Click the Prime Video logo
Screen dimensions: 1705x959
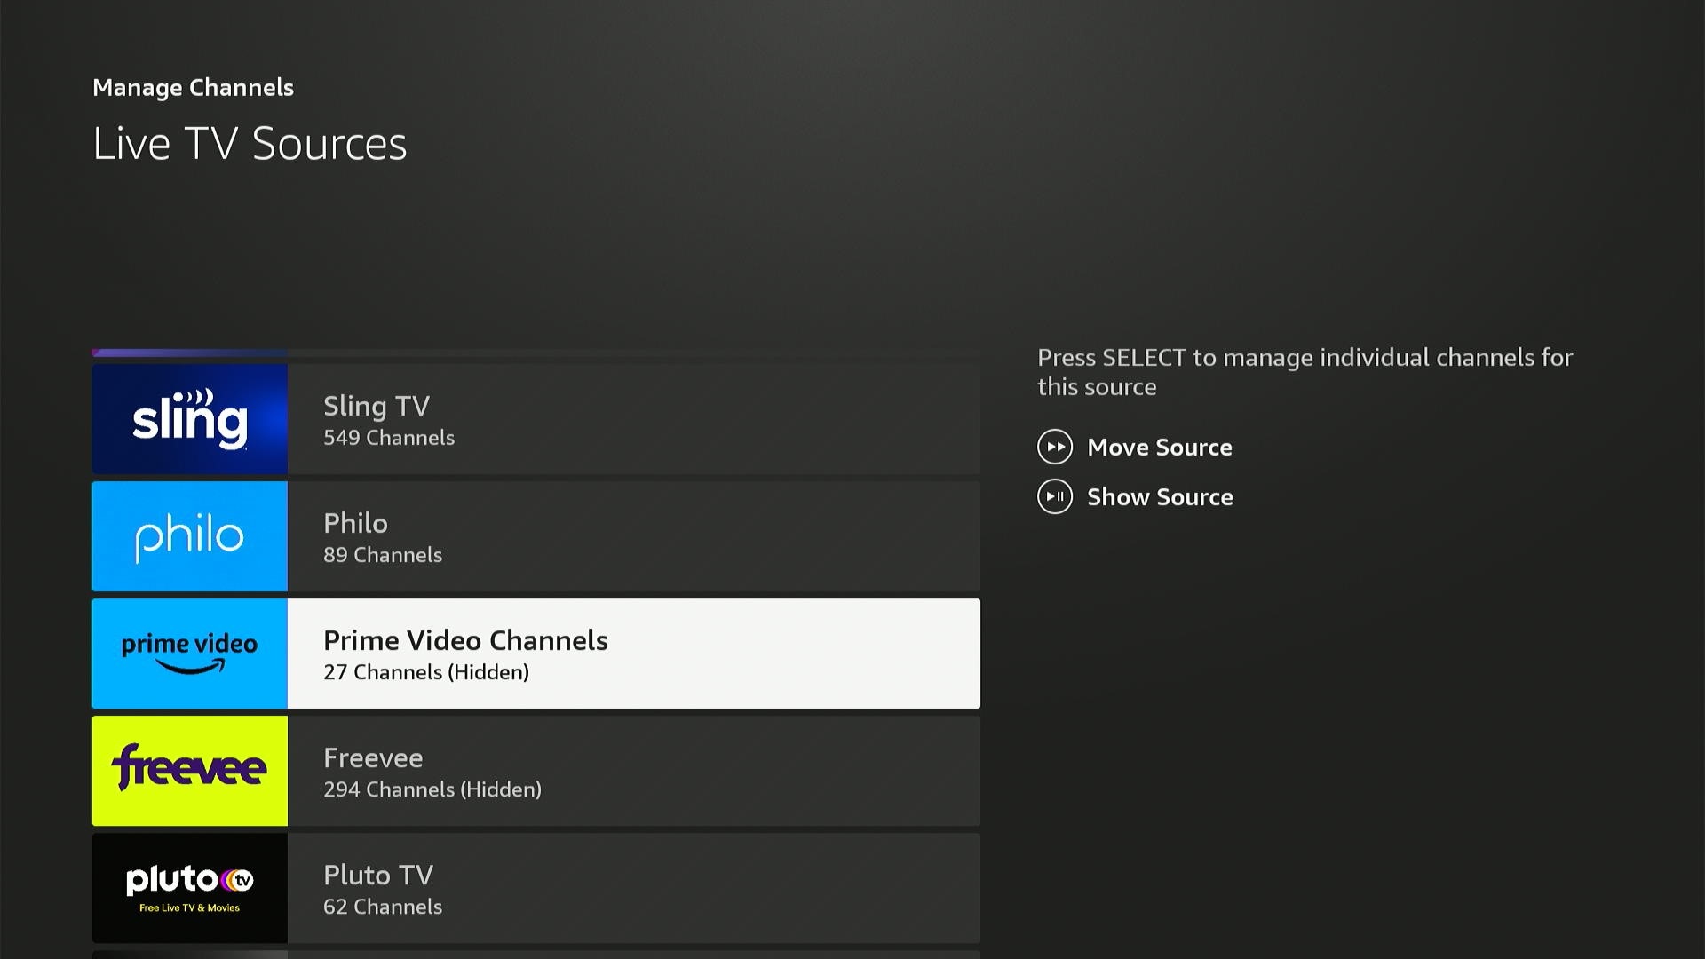[189, 654]
